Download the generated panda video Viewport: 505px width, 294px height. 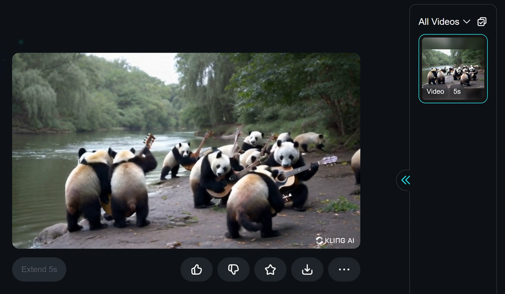click(x=307, y=269)
